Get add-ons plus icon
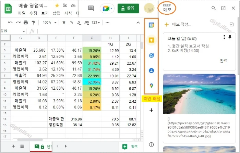This screenshot has height=153, width=240. (x=152, y=110)
